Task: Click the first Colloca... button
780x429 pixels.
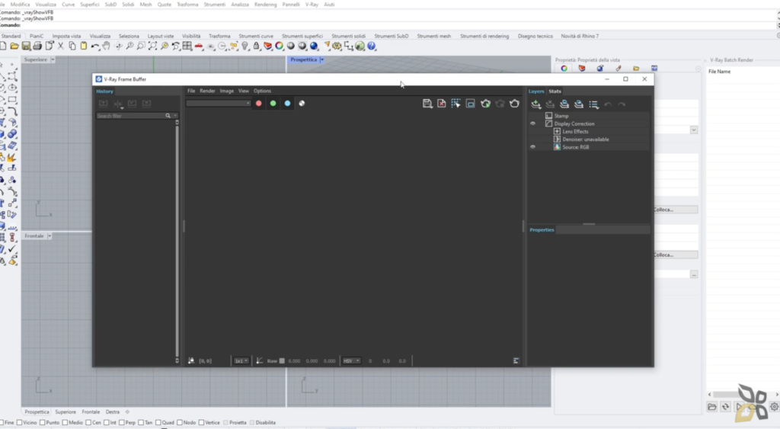Action: (x=676, y=210)
